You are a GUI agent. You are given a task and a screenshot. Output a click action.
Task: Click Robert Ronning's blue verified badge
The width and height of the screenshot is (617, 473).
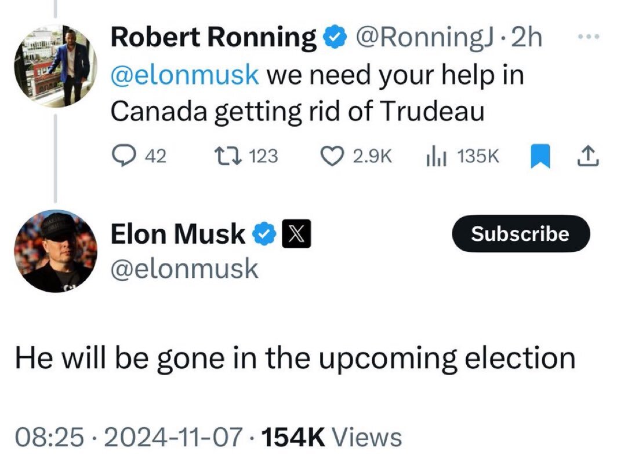335,37
